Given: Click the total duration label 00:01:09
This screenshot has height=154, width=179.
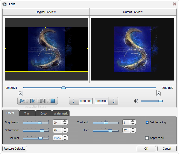Looking at the screenshot, I should click(167, 88).
